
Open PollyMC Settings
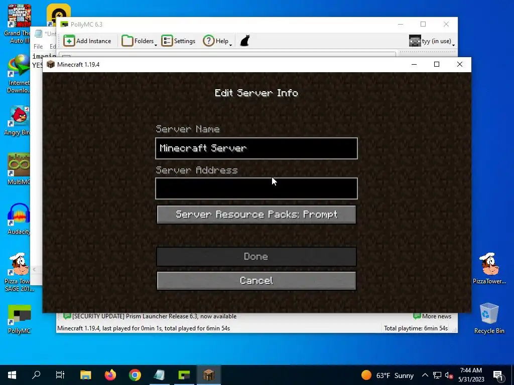point(178,41)
